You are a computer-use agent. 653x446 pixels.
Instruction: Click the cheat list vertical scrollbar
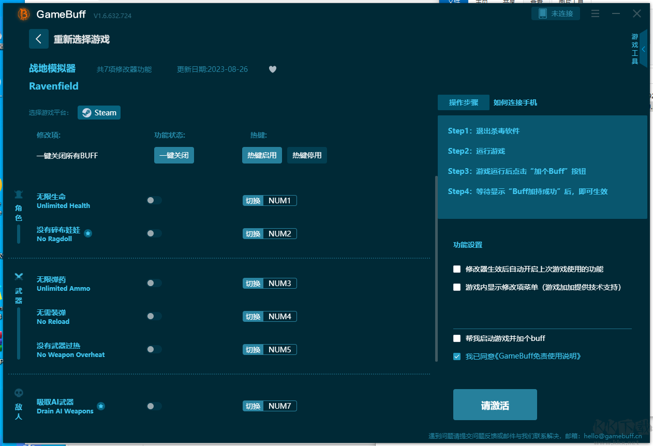(436, 269)
